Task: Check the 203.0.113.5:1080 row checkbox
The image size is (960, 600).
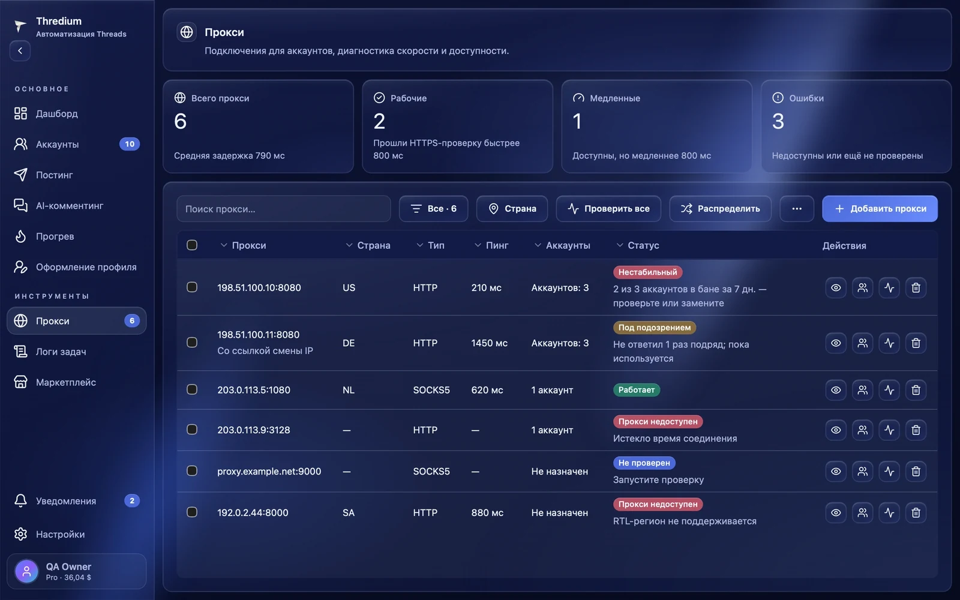Action: click(192, 389)
